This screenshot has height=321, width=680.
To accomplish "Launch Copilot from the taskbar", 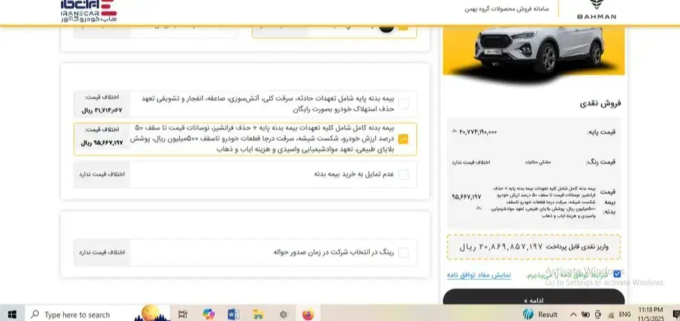I will point(208,315).
